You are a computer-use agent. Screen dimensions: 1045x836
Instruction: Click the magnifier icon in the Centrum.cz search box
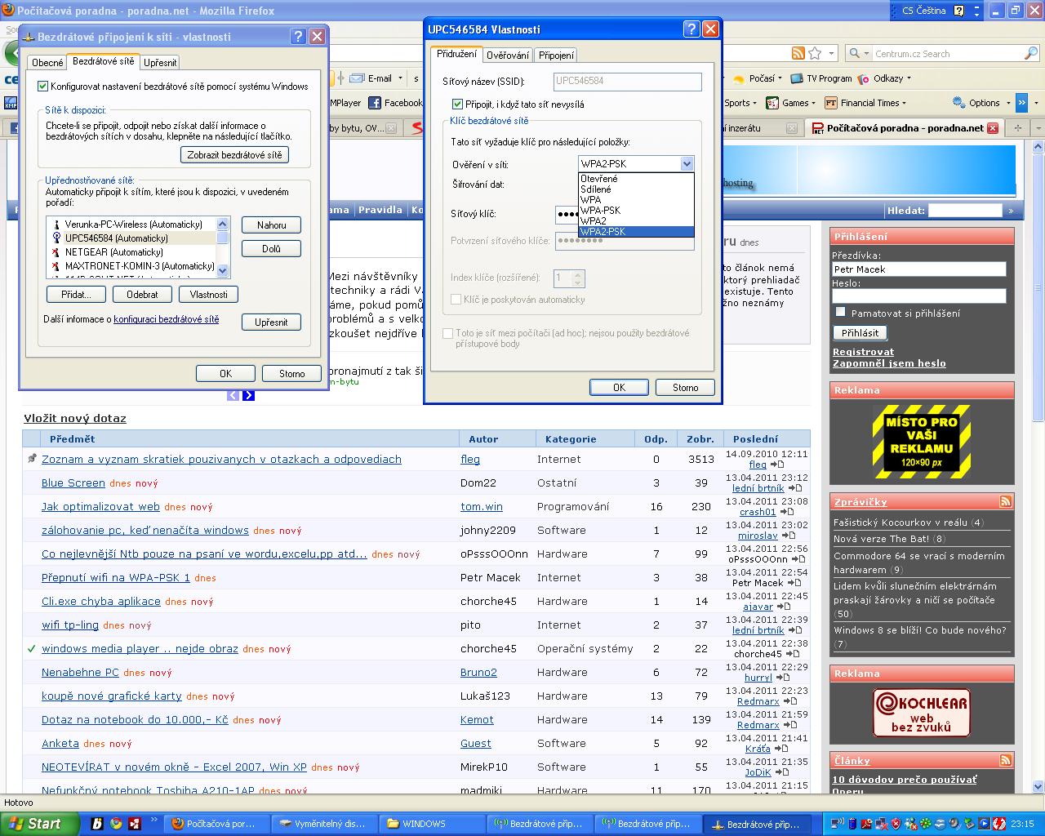(x=1030, y=54)
